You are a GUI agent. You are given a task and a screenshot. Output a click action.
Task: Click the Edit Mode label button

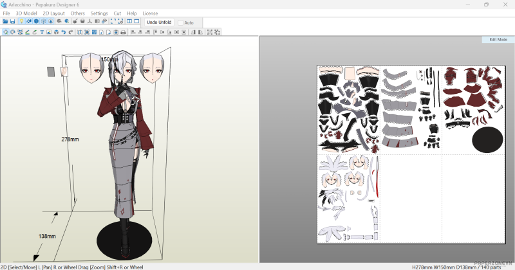coord(498,39)
